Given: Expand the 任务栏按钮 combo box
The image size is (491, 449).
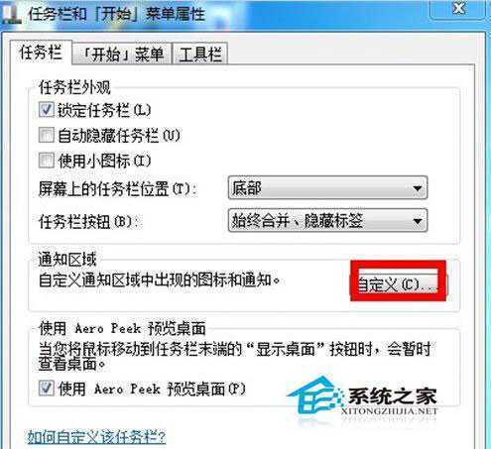Looking at the screenshot, I should click(327, 220).
